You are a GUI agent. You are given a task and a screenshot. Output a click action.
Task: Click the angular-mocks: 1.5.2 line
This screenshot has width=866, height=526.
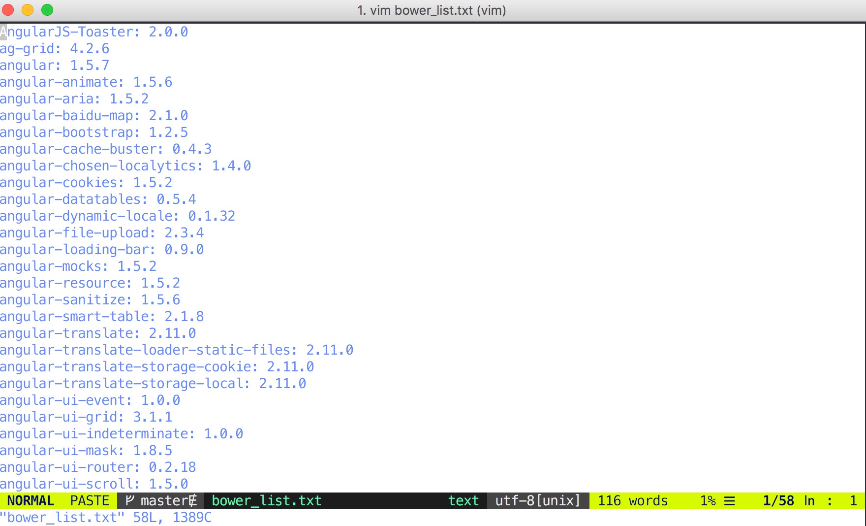(78, 266)
